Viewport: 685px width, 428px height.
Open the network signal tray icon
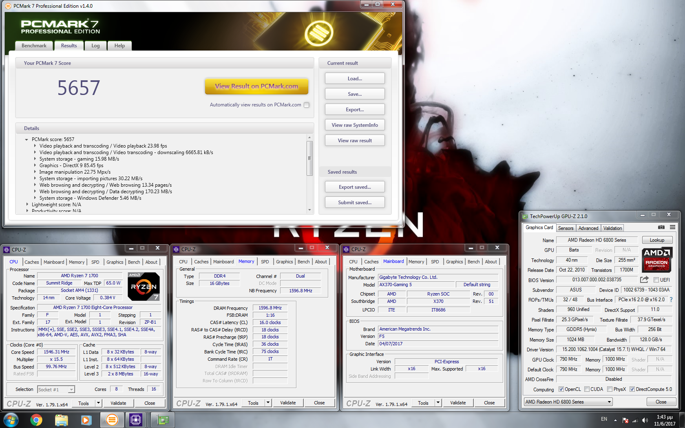point(635,420)
